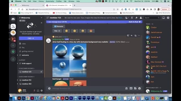Image resolution: width=181 pixels, height=101 pixels.
Task: Open Chrome Window menu
Action: click(71, 1)
